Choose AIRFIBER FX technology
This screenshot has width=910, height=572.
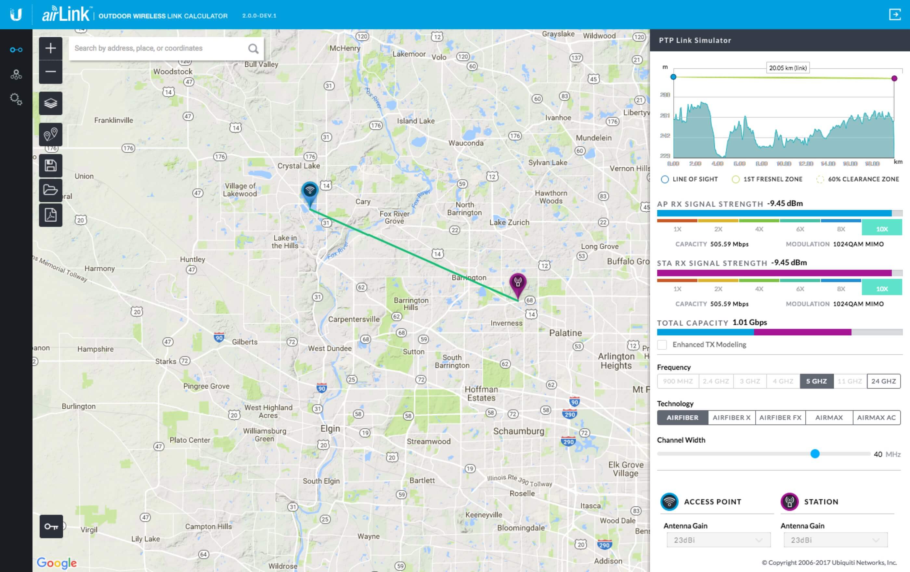click(780, 418)
